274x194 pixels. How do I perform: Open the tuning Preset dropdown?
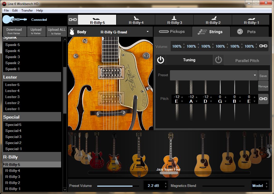[x=214, y=75]
